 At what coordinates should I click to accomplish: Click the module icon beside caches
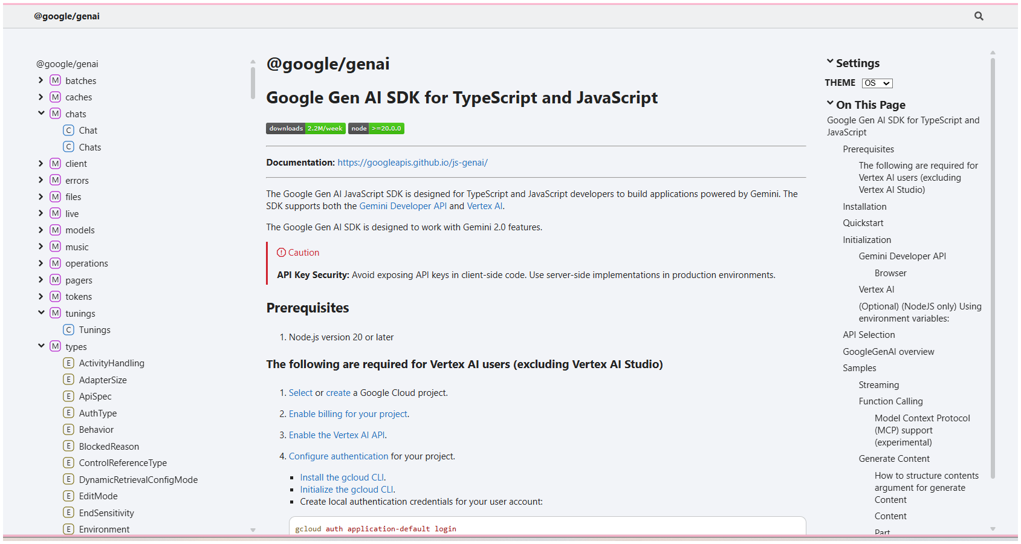point(56,97)
